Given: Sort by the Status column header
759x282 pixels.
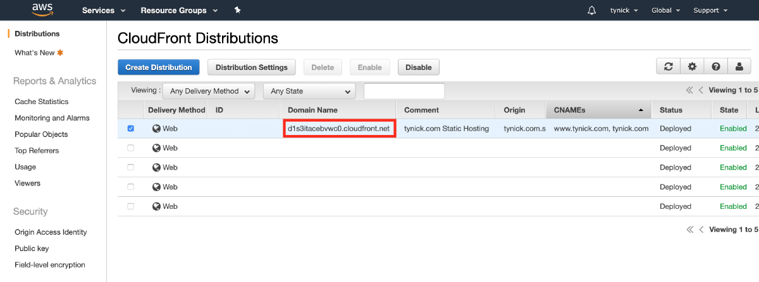Looking at the screenshot, I should (x=682, y=110).
